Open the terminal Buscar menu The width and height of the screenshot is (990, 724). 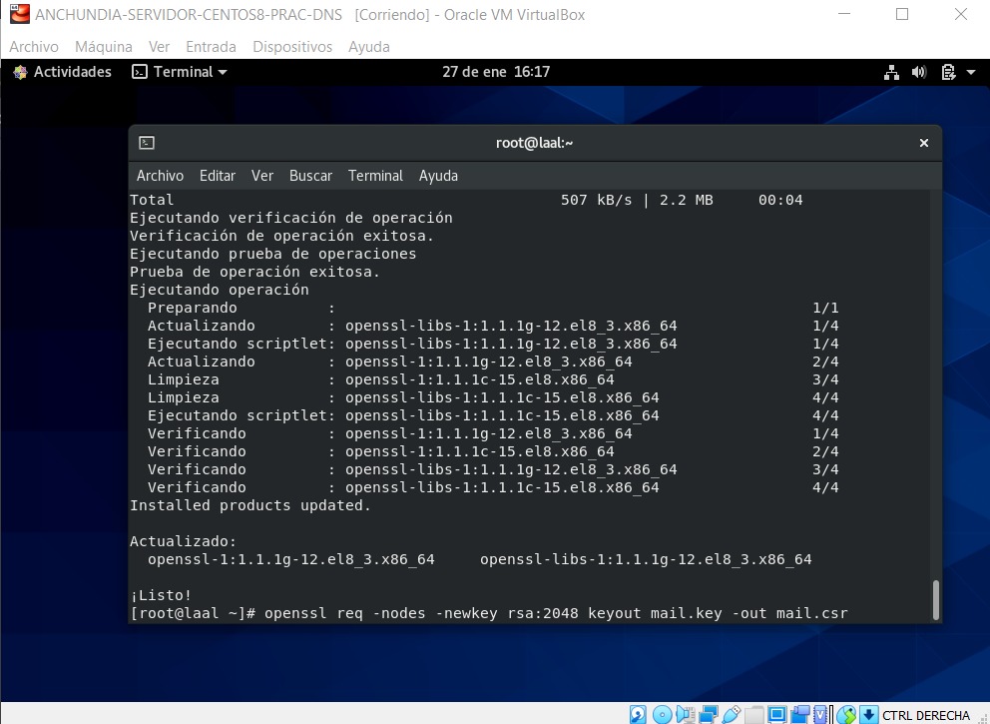coord(310,176)
